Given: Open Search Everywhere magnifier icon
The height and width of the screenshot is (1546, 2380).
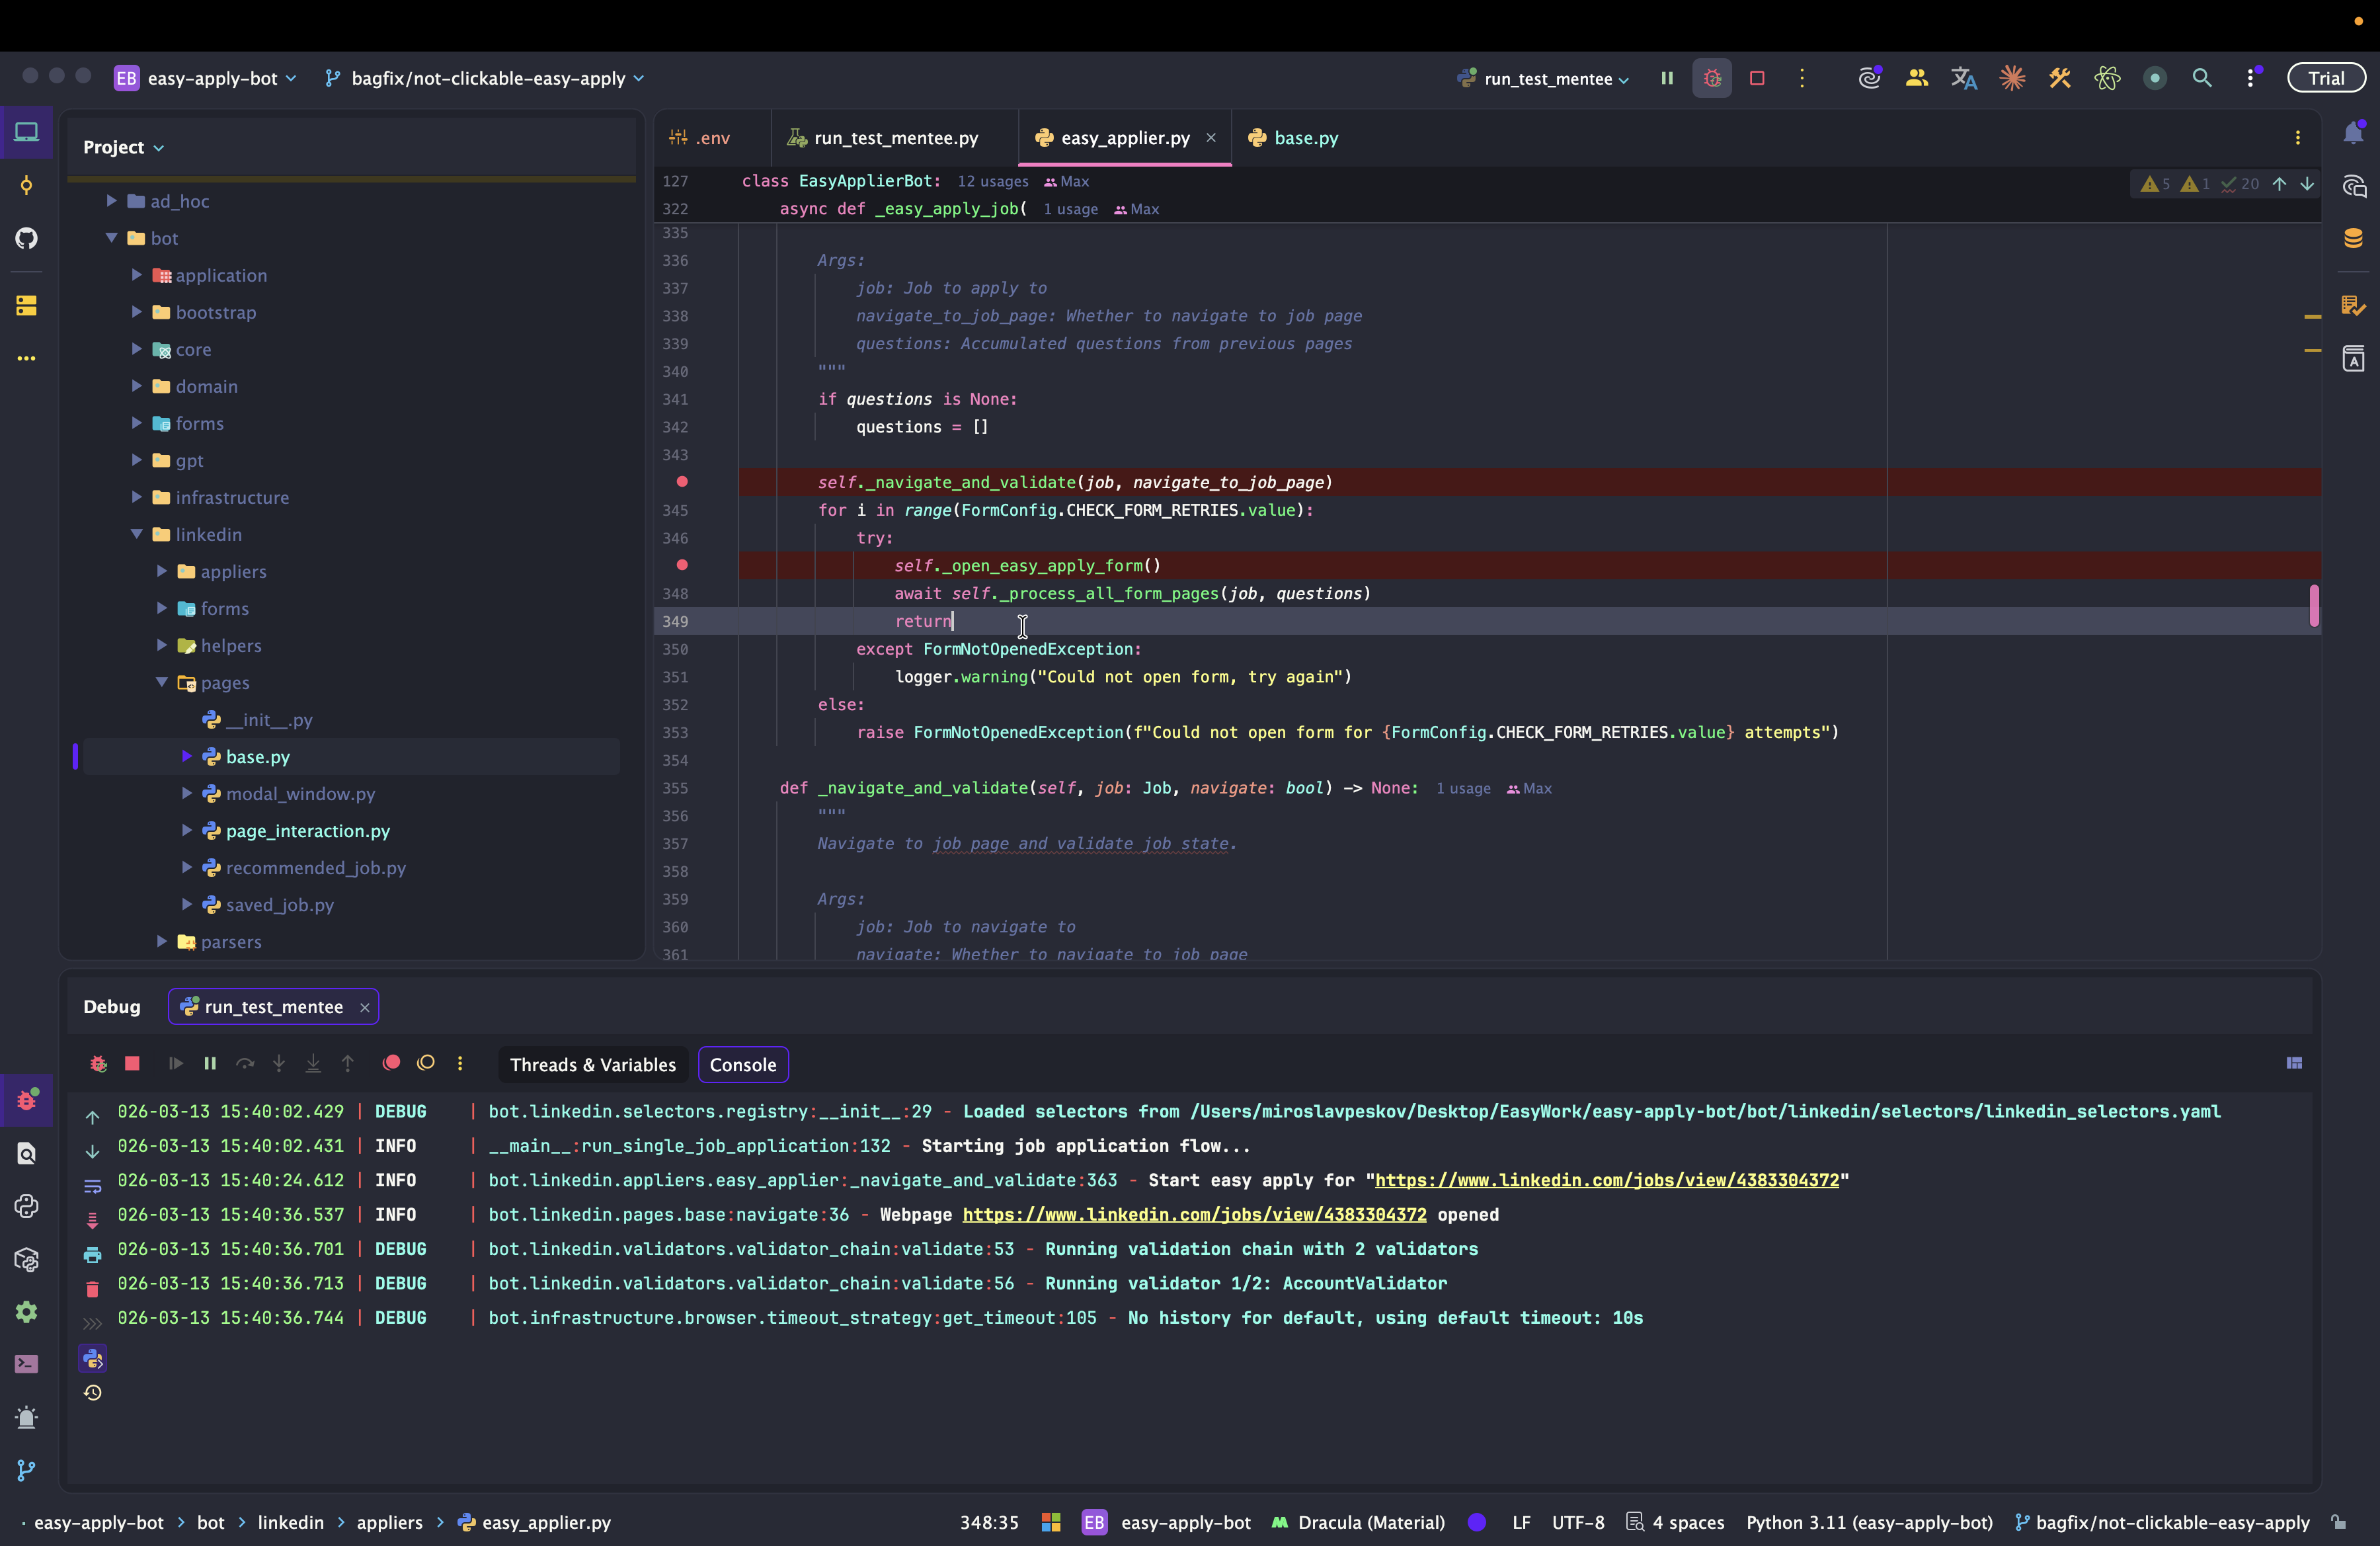Looking at the screenshot, I should click(2201, 78).
